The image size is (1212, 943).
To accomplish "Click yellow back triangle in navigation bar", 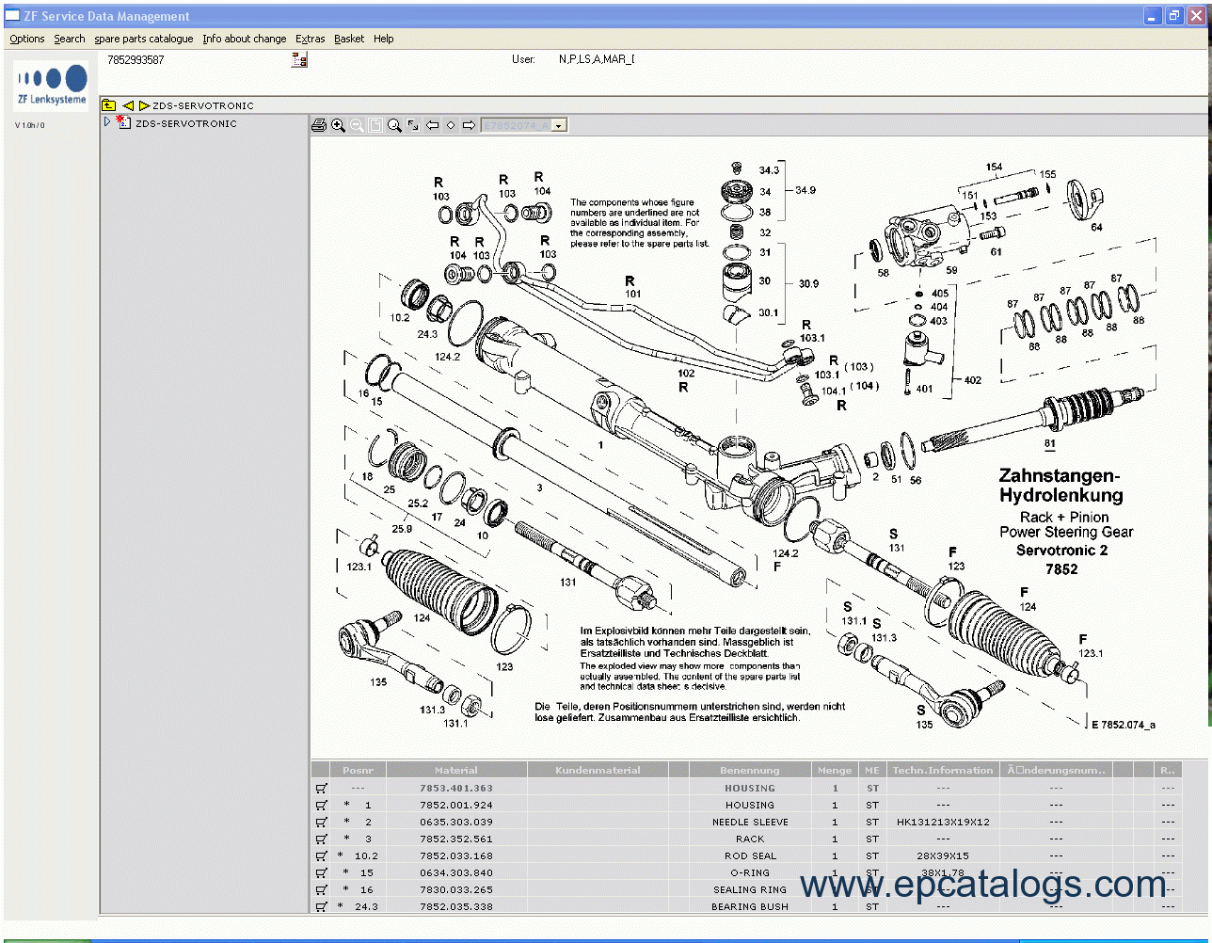I will pos(128,105).
